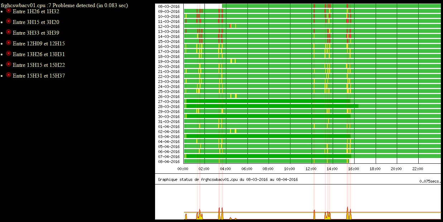Viewport: 443px width, 222px height.
Task: Select the 15-03-2016 date row label
Action: pos(169,41)
